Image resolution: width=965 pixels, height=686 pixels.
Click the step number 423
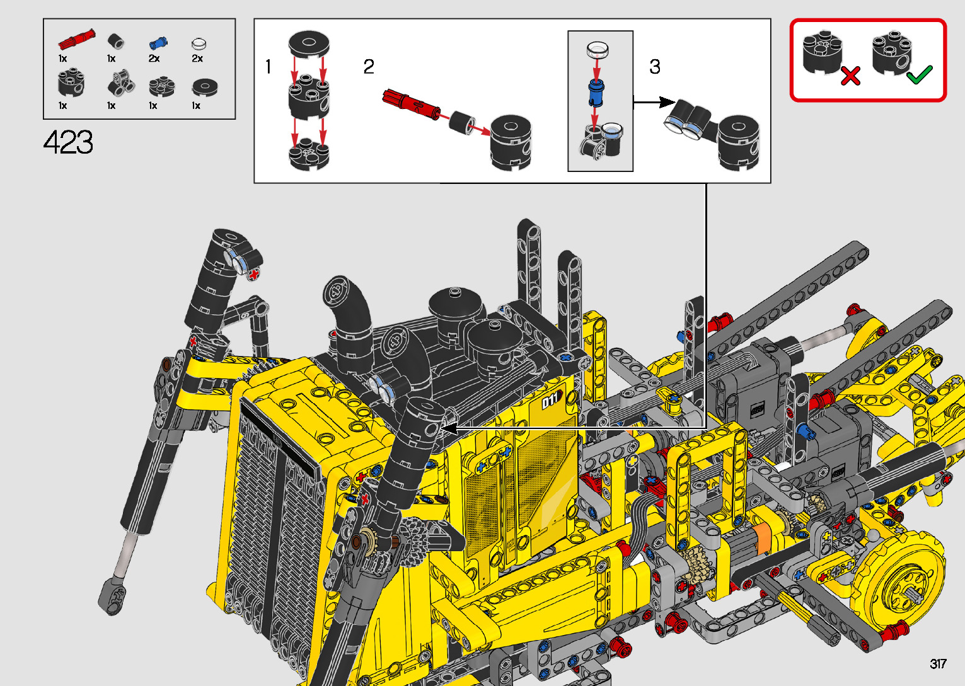68,142
